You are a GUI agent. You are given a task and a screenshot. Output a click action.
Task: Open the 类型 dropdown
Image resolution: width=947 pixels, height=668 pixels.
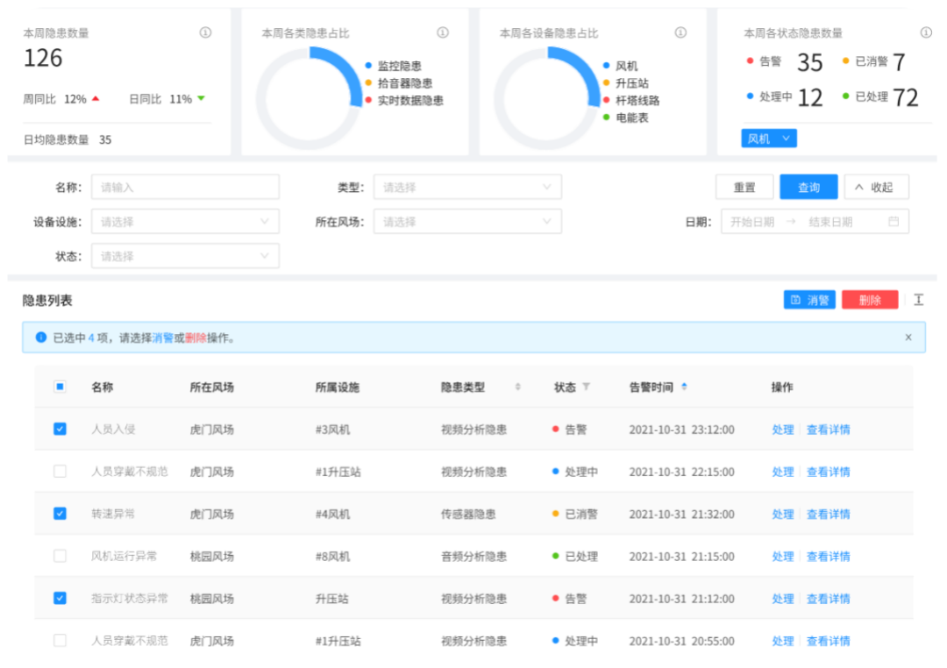(x=467, y=188)
